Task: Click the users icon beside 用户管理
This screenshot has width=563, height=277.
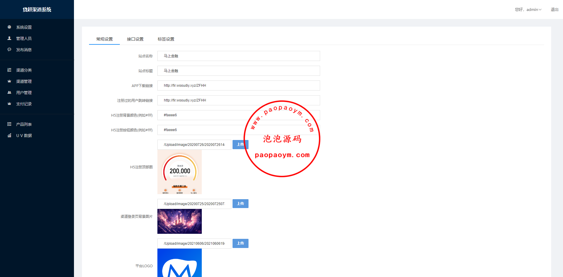Action: pos(9,92)
